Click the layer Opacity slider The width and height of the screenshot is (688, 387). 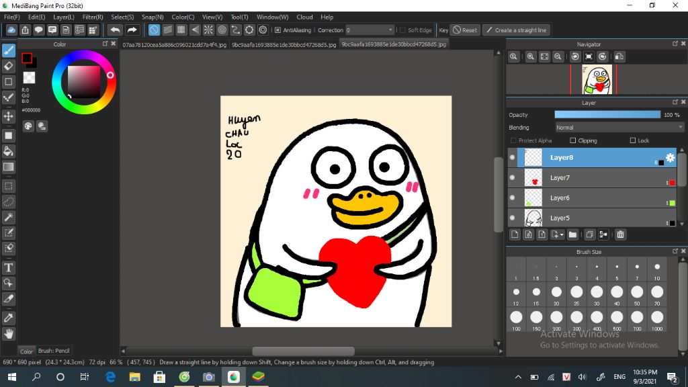(x=607, y=114)
